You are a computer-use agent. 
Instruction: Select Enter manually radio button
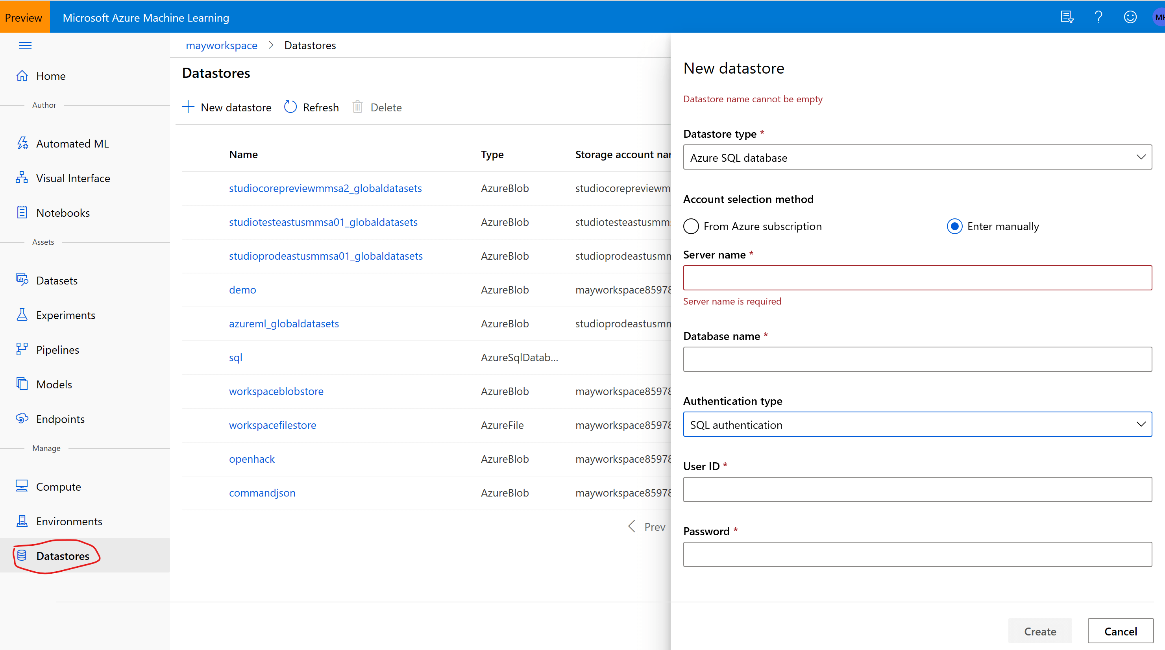tap(954, 227)
